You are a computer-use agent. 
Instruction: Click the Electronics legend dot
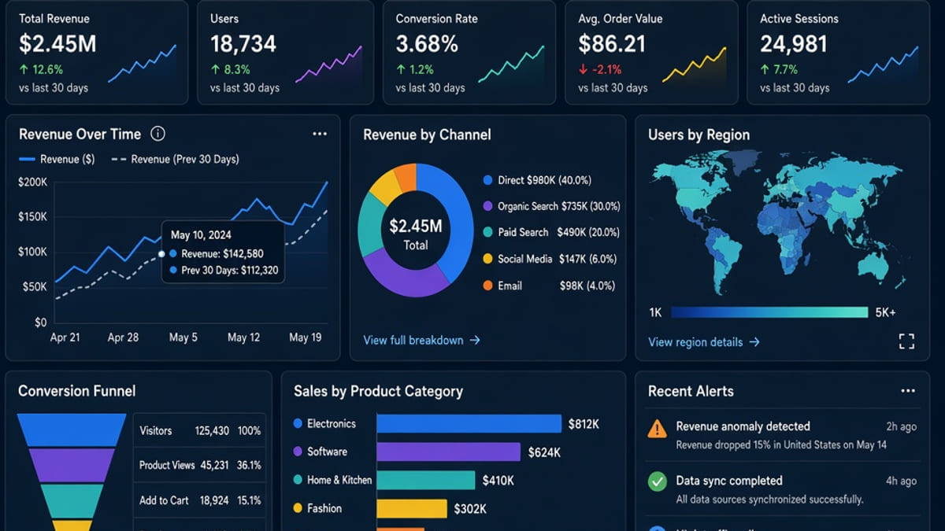[x=298, y=423]
